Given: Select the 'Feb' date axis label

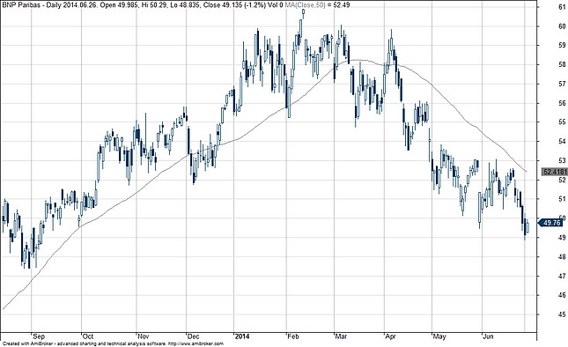Looking at the screenshot, I should (x=293, y=336).
